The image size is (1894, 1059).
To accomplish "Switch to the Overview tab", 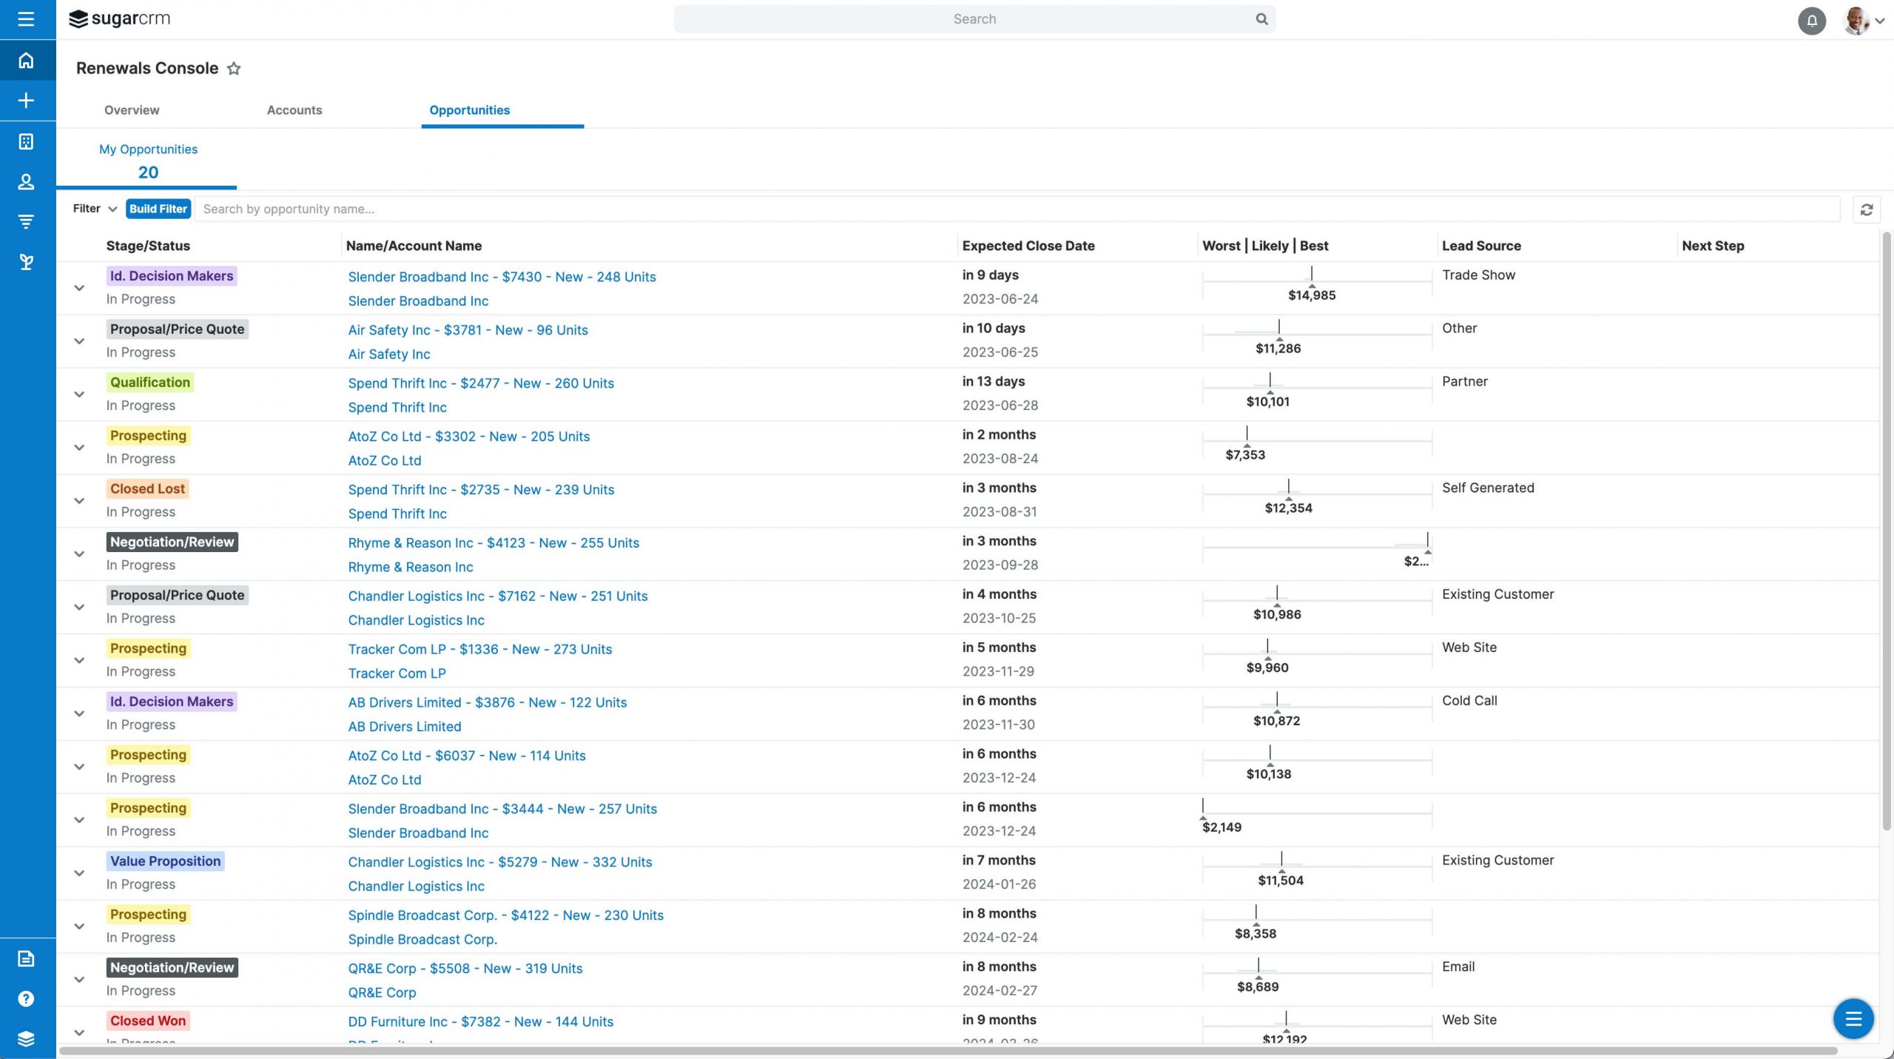I will point(132,110).
